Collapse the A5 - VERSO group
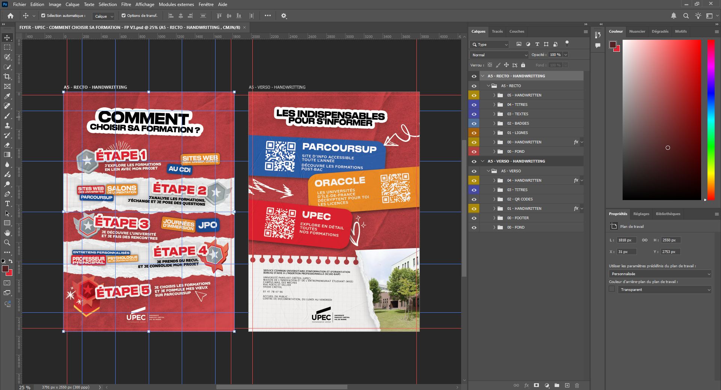721x390 pixels. coord(489,171)
